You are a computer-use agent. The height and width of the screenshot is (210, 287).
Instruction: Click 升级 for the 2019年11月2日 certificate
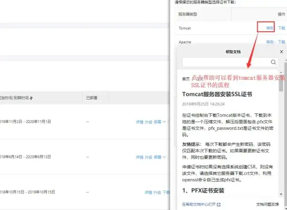tap(148, 122)
